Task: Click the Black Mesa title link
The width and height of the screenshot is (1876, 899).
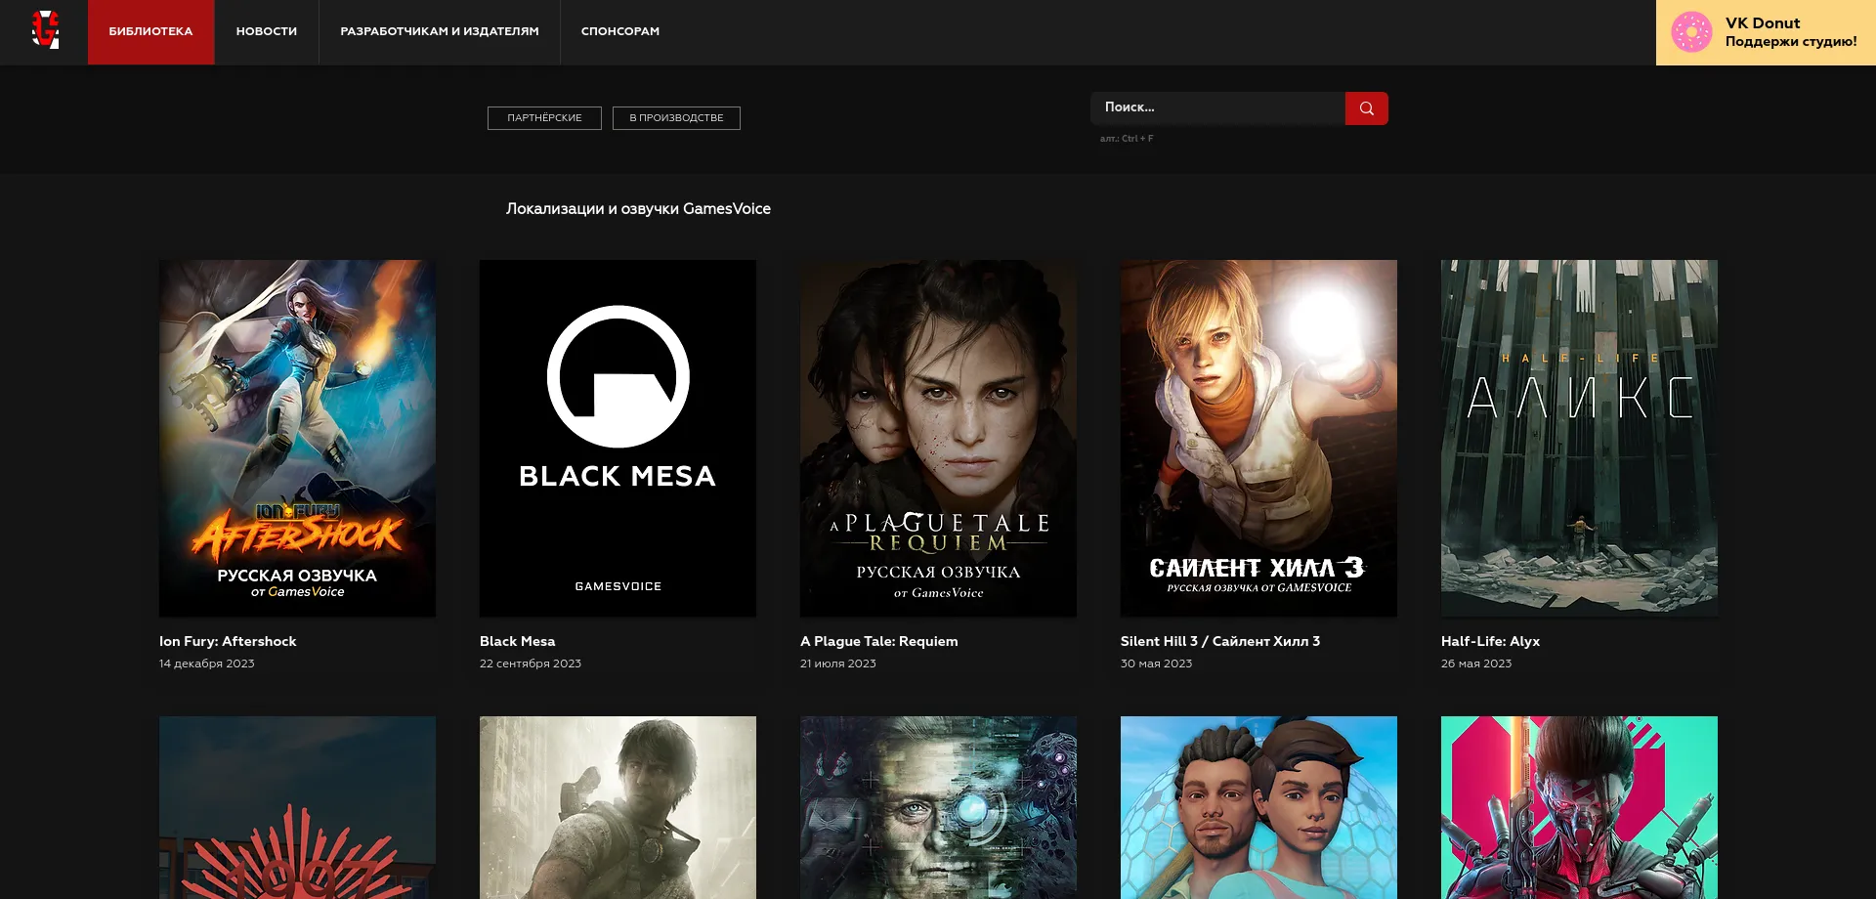Action: click(517, 642)
